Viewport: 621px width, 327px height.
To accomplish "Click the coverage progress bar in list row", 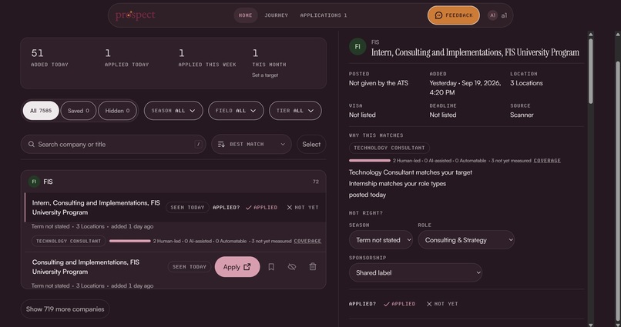I will 130,241.
